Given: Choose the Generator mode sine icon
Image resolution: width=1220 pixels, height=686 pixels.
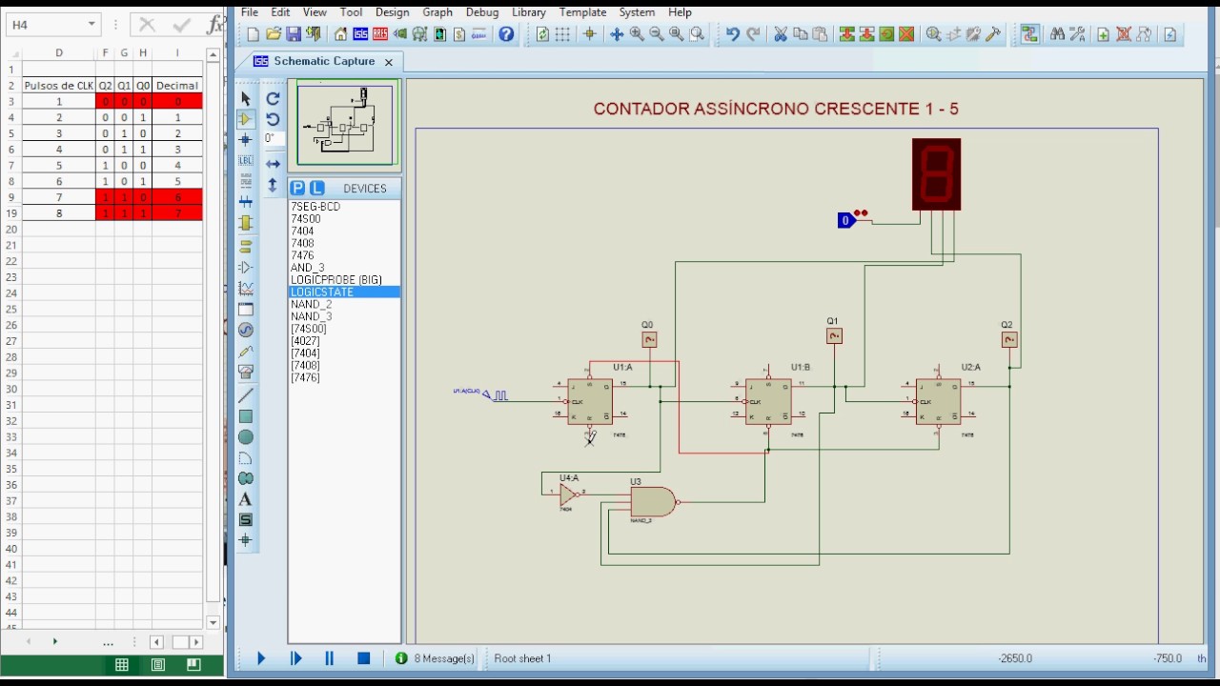Looking at the screenshot, I should coord(246,330).
